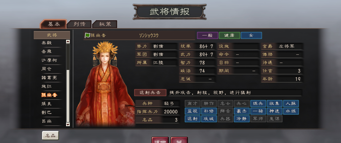Click the 孫尚香 character portrait
Screen dimensions: 341x143
coord(105,84)
